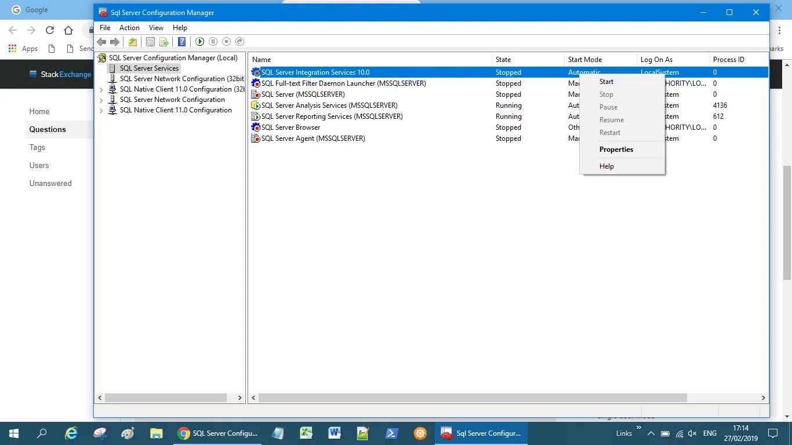Screen dimensions: 792x445
Task: Open the View menu
Action: pyautogui.click(x=156, y=27)
